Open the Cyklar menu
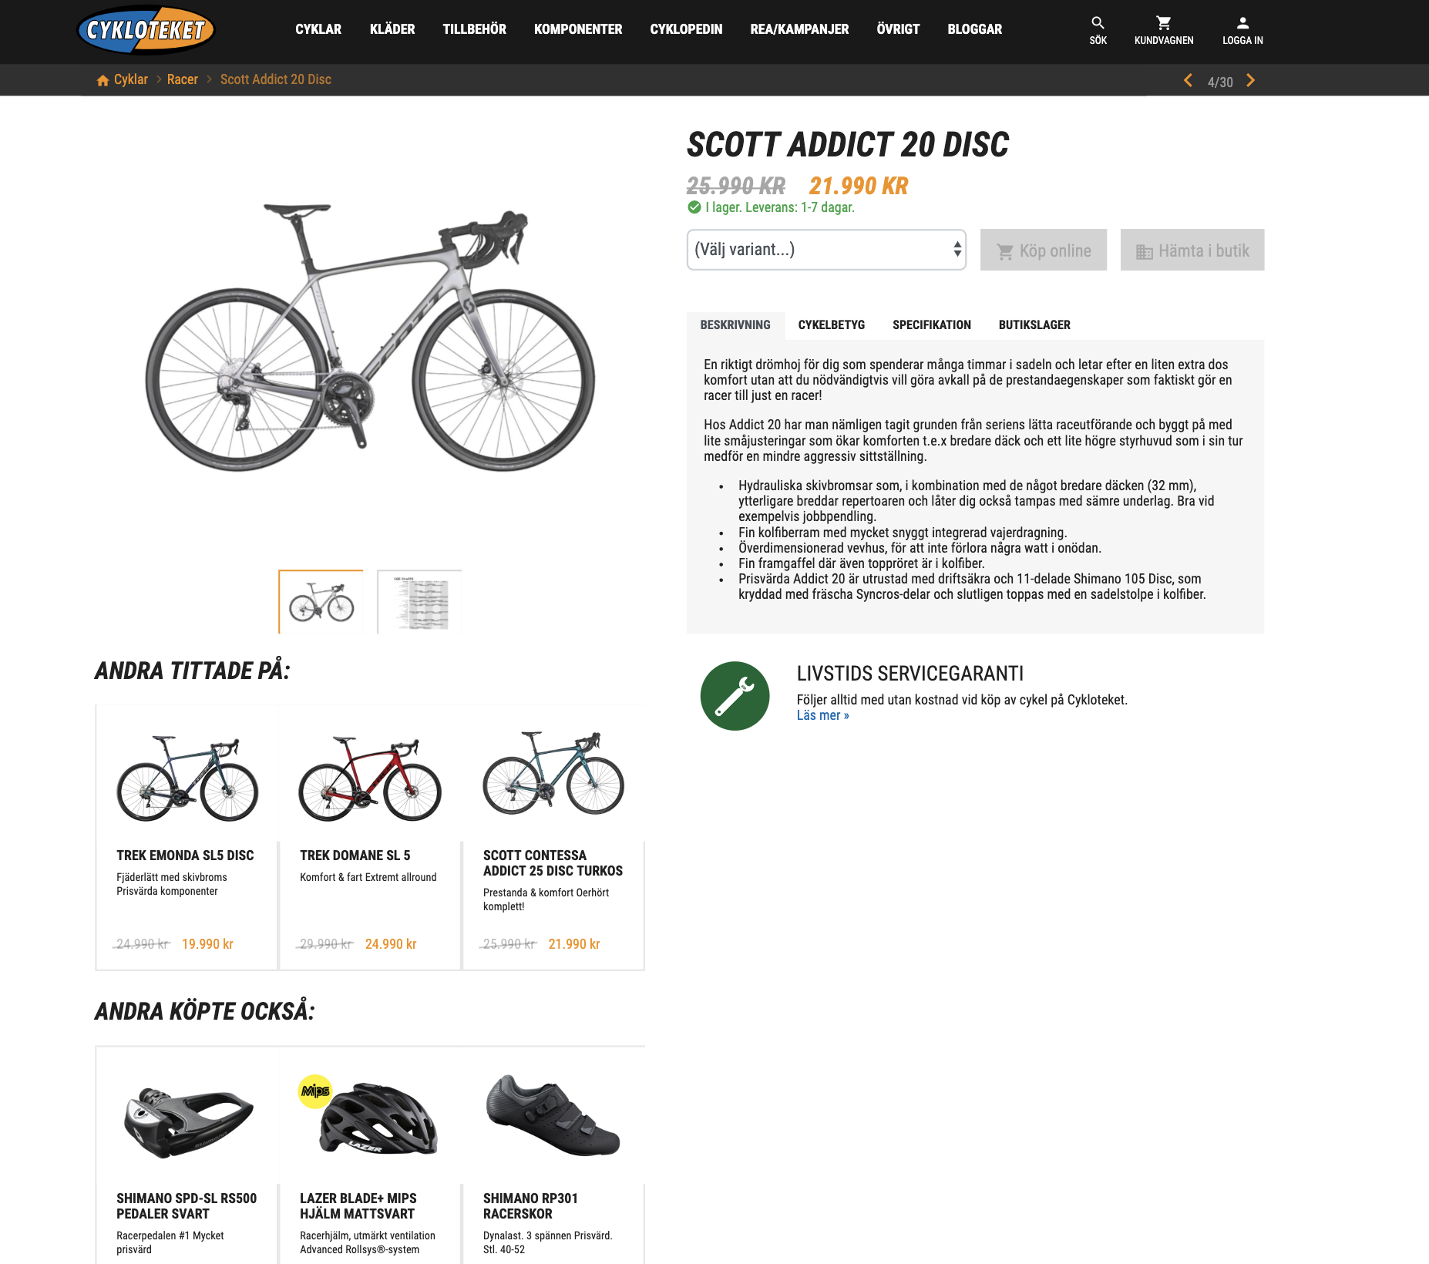The width and height of the screenshot is (1429, 1264). (318, 29)
